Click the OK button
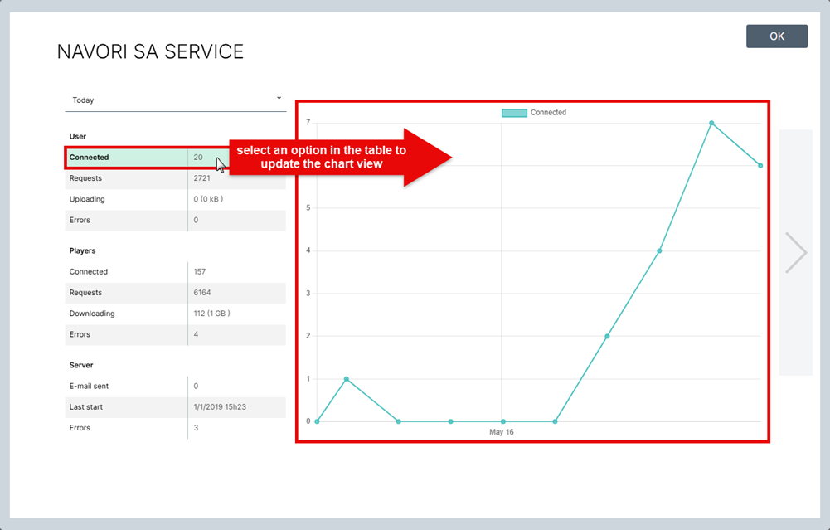Viewport: 830px width, 530px height. click(777, 36)
